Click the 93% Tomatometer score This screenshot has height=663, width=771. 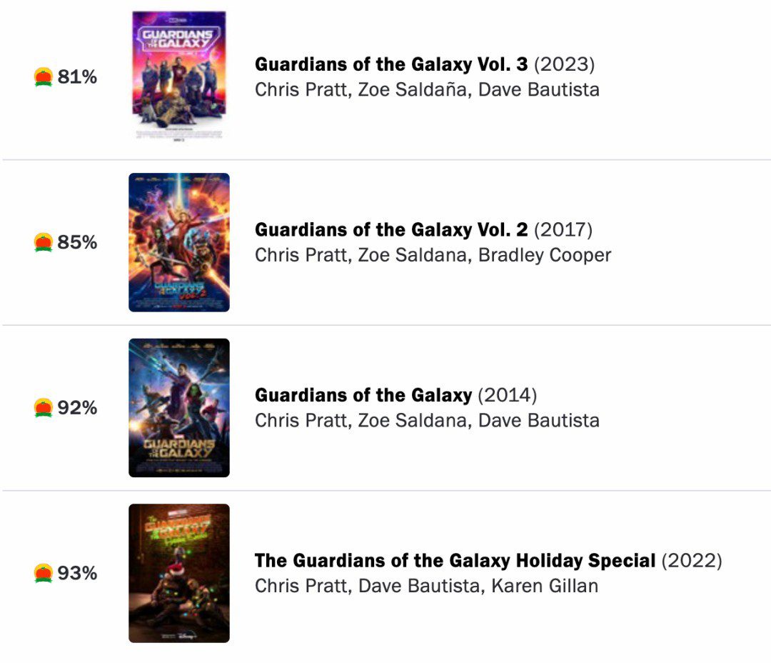coord(77,573)
